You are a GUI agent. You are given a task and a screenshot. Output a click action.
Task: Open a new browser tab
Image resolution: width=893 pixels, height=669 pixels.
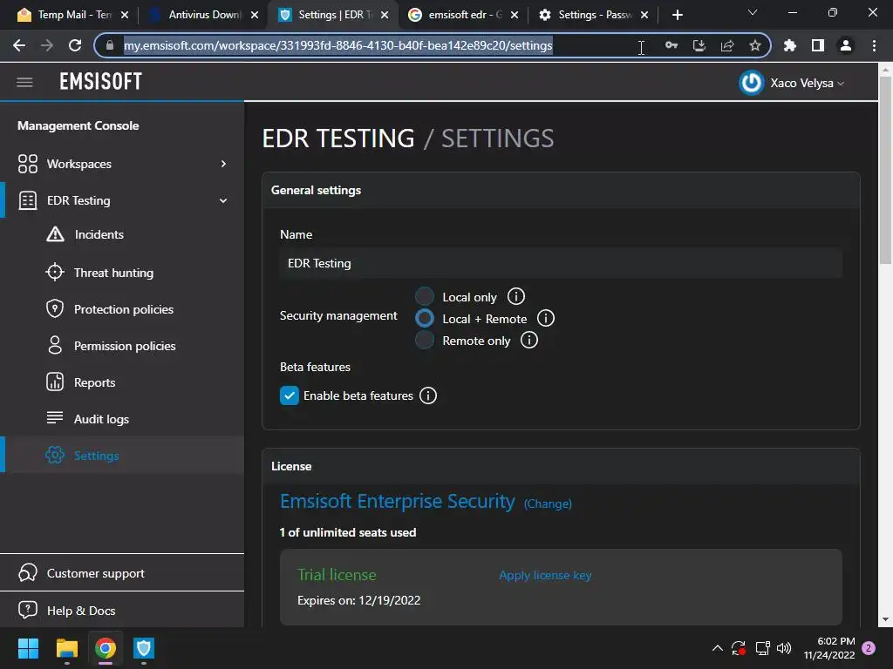point(677,15)
